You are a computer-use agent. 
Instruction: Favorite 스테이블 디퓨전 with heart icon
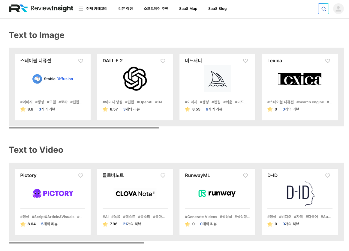click(81, 61)
